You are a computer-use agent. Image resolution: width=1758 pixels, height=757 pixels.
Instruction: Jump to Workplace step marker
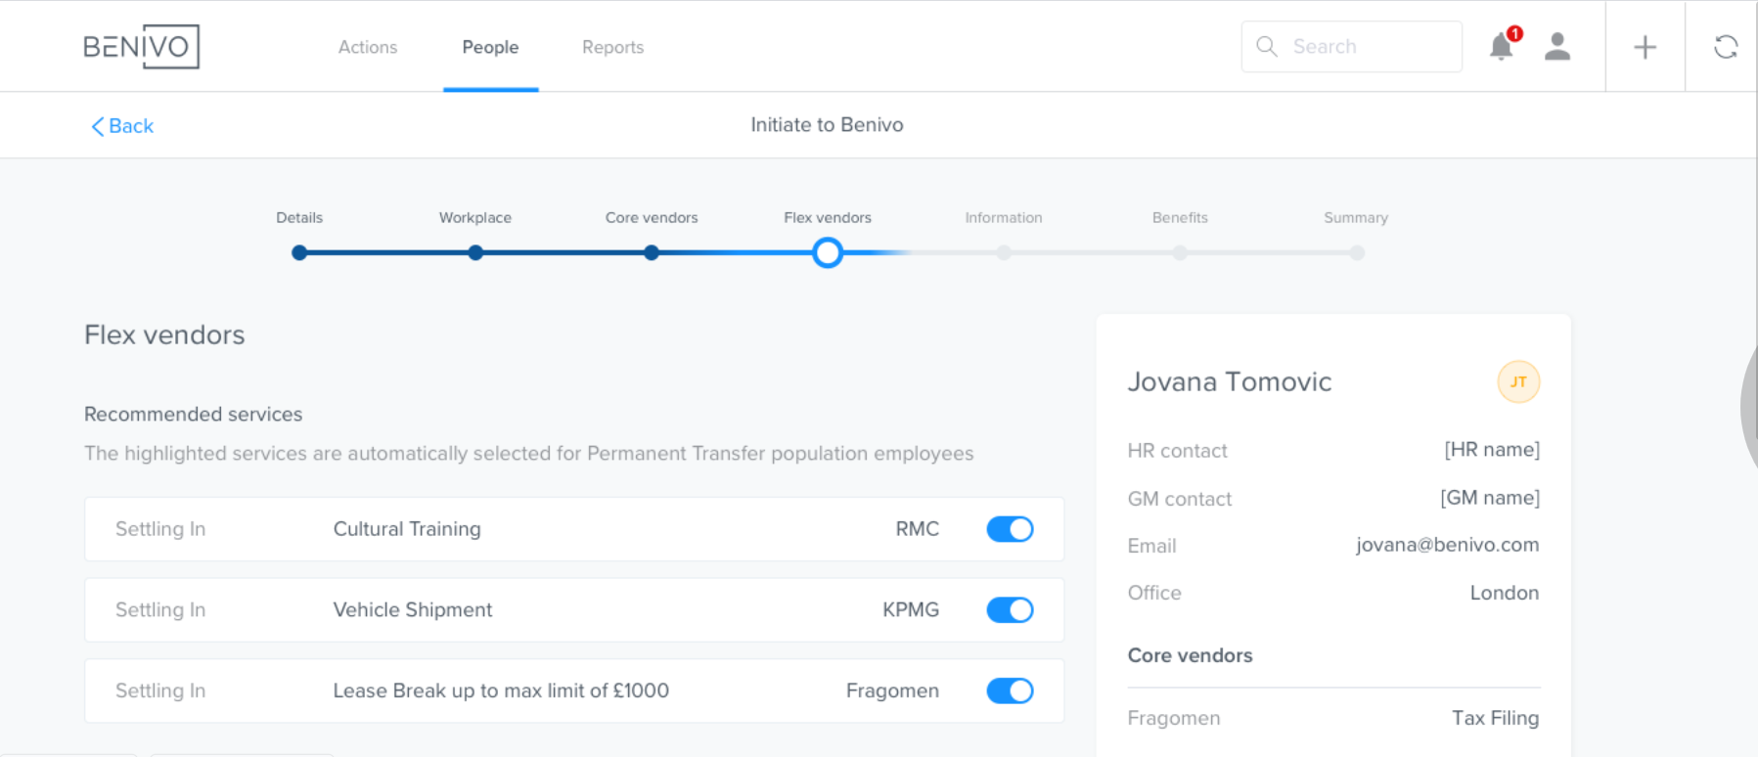475,252
